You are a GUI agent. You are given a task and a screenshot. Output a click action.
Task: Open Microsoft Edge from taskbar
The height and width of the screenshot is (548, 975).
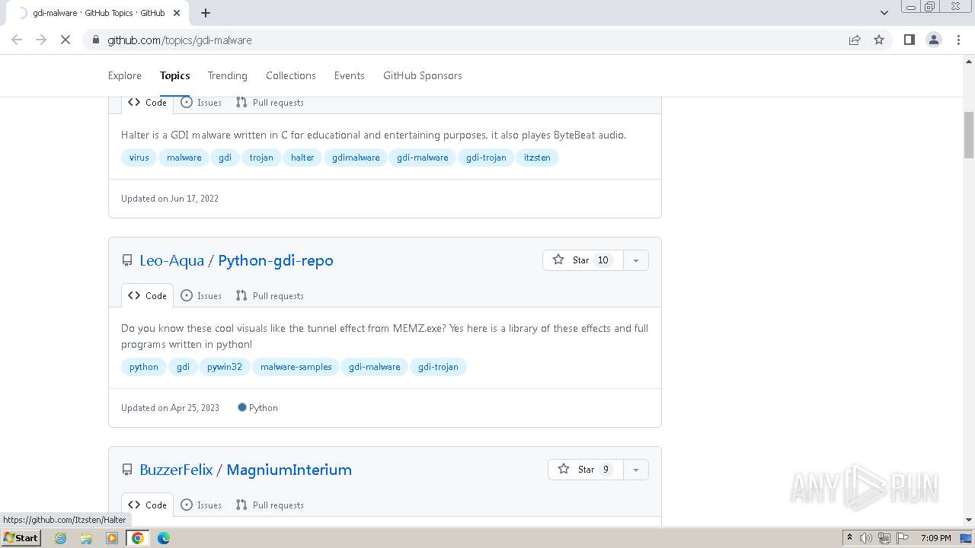point(164,538)
